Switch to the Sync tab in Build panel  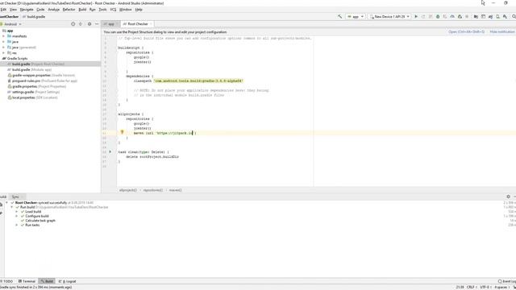(15, 197)
